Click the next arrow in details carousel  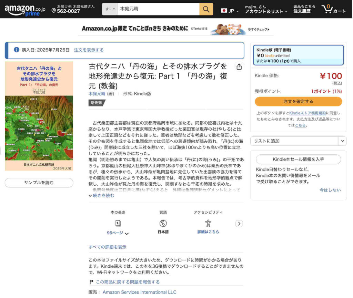click(239, 224)
